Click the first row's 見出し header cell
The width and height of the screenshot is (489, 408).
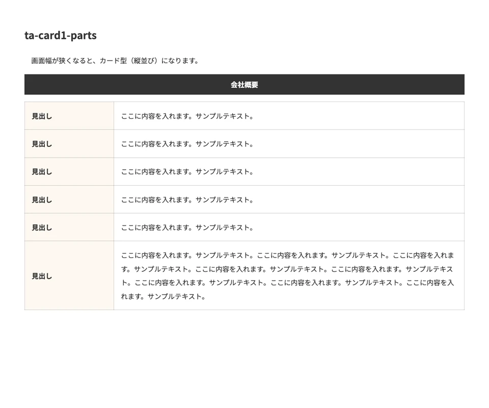click(42, 116)
